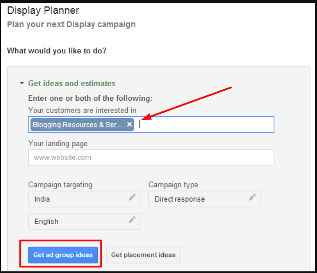Remove the Blogging Resources chip
This screenshot has height=273, width=317.
tap(129, 124)
